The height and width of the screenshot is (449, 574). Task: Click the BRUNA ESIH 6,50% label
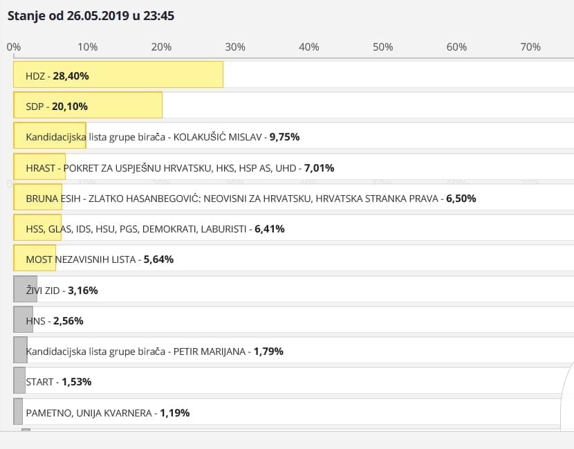point(250,198)
